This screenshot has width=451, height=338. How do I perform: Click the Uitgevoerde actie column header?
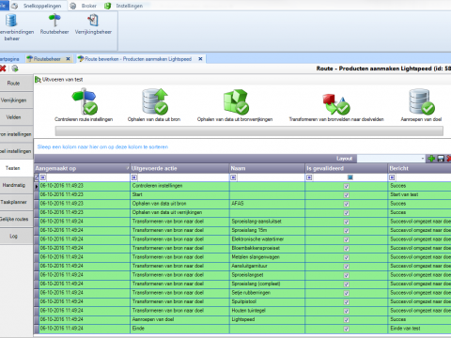pyautogui.click(x=180, y=168)
